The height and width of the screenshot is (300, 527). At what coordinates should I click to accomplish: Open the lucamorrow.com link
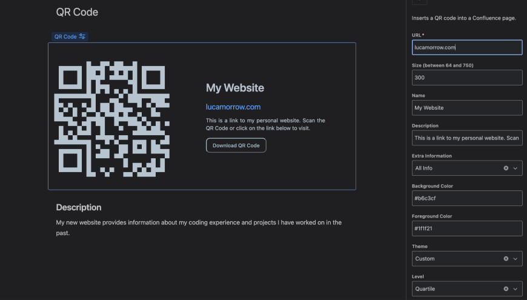pyautogui.click(x=233, y=107)
